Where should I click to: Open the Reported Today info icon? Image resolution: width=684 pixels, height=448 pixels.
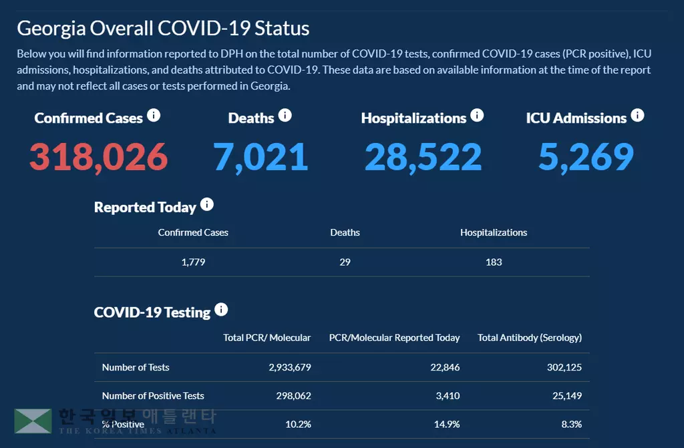coord(207,204)
